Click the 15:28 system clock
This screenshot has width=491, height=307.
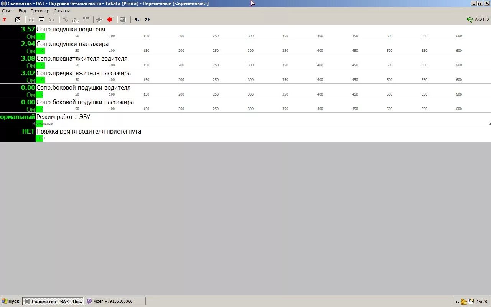click(x=482, y=302)
